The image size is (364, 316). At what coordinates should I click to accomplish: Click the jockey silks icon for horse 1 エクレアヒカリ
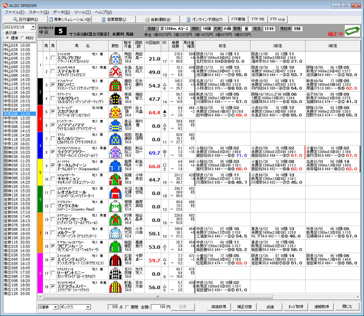pyautogui.click(x=116, y=58)
